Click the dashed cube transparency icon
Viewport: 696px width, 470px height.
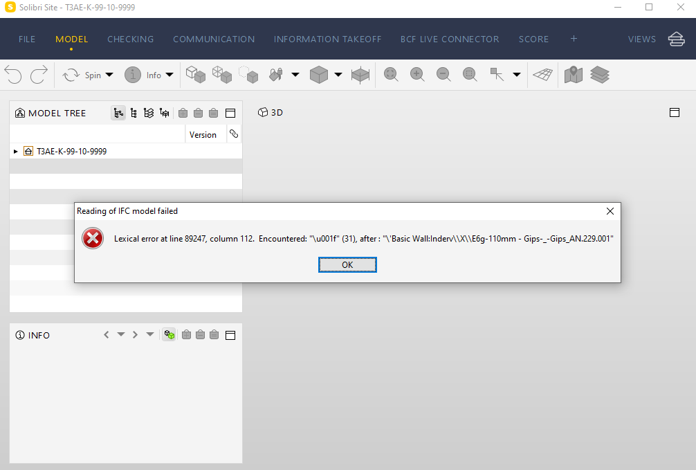(248, 75)
